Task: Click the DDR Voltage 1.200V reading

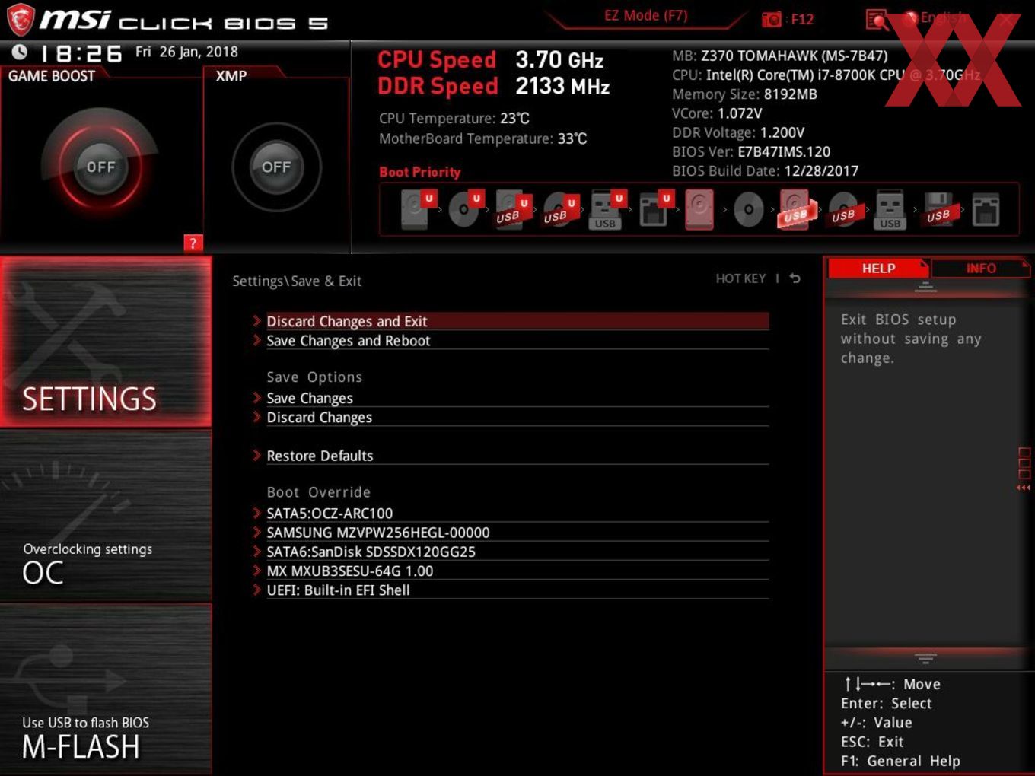Action: point(738,132)
